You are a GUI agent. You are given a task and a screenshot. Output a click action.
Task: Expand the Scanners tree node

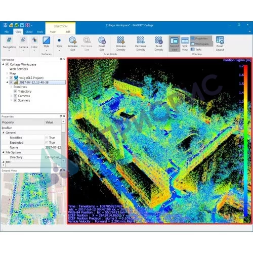pyautogui.click(x=11, y=100)
